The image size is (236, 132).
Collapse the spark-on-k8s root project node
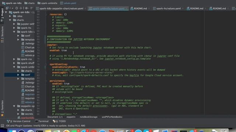click(6, 12)
